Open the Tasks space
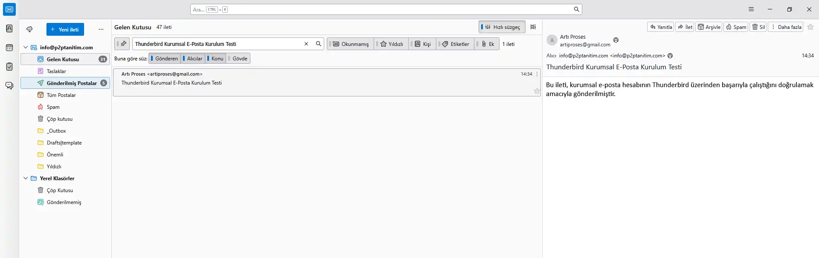 [x=9, y=66]
